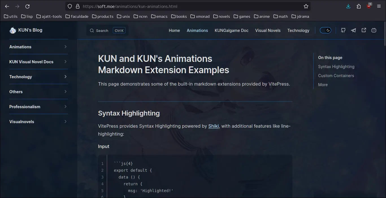Select the KUNGalgame Doc nav item
Screen dimensions: 386x198
click(x=231, y=31)
